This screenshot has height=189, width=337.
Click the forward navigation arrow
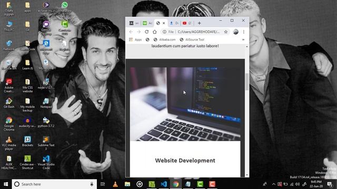pyautogui.click(x=138, y=31)
